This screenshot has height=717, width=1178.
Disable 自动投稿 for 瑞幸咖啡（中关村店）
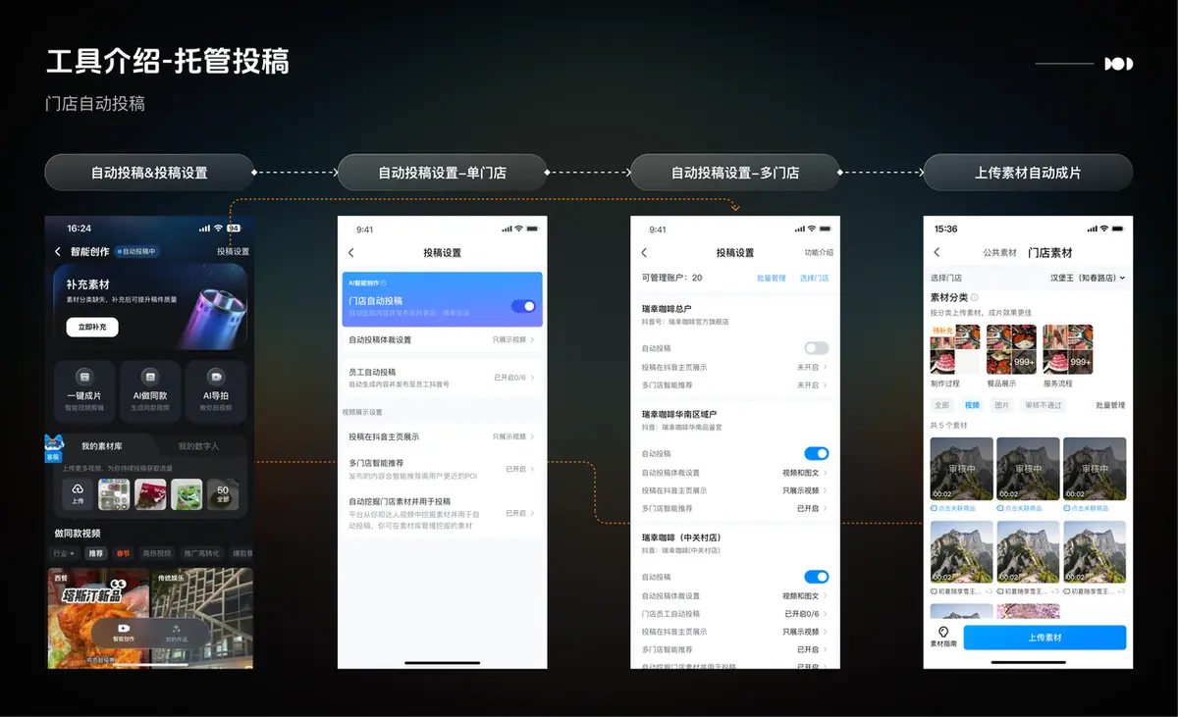click(817, 577)
